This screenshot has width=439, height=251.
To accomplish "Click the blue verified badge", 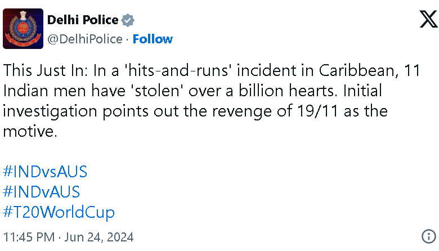I will [128, 20].
